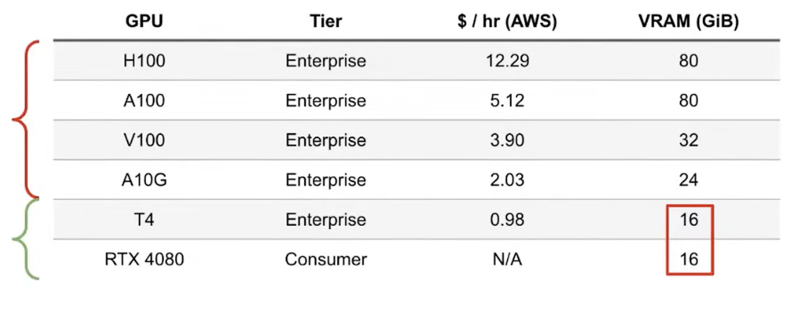
Task: Click the A100 GPU cell
Action: (x=144, y=101)
